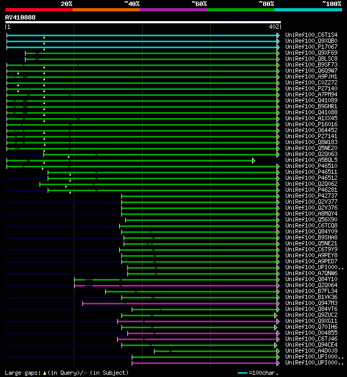347x377 pixels.
Task: Open the UniRef100_A4D0J8 entry
Action: (311, 351)
